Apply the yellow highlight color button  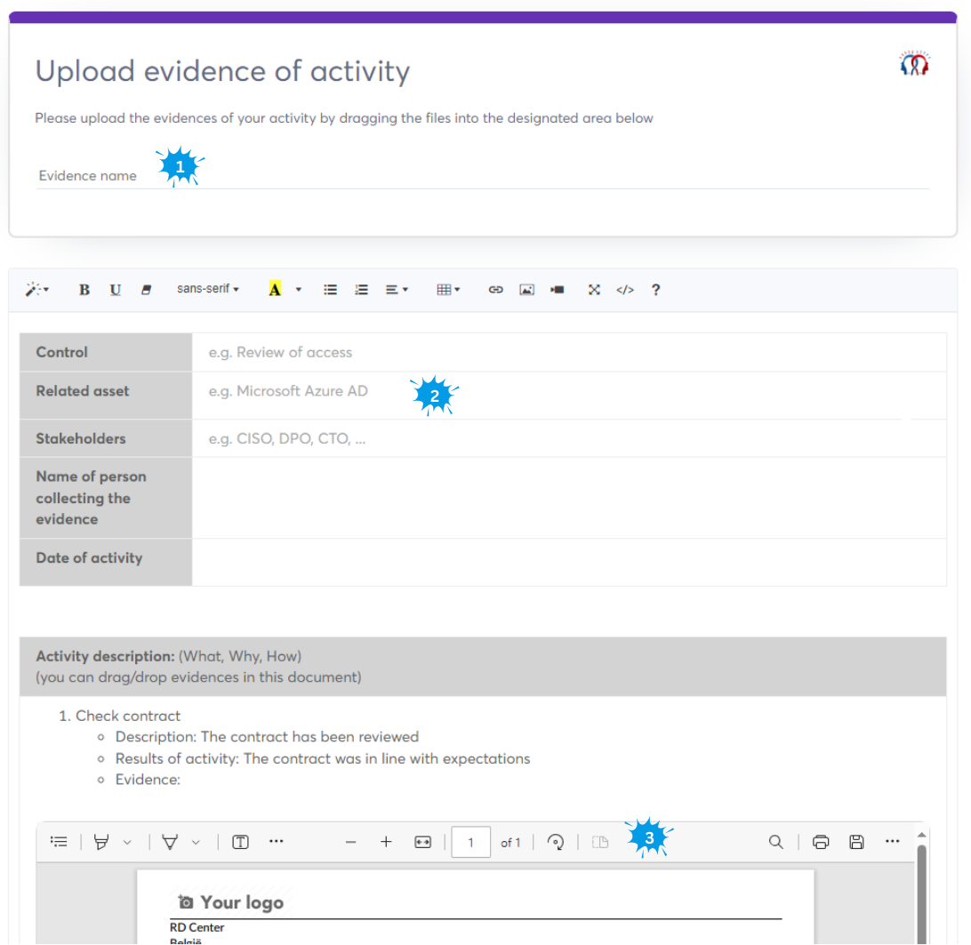click(x=275, y=290)
